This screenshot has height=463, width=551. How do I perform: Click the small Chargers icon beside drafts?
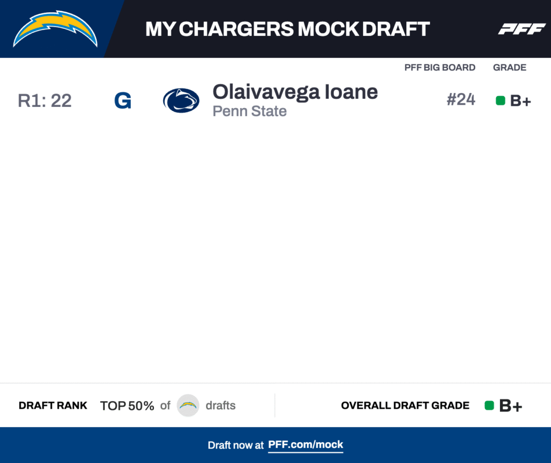(188, 406)
